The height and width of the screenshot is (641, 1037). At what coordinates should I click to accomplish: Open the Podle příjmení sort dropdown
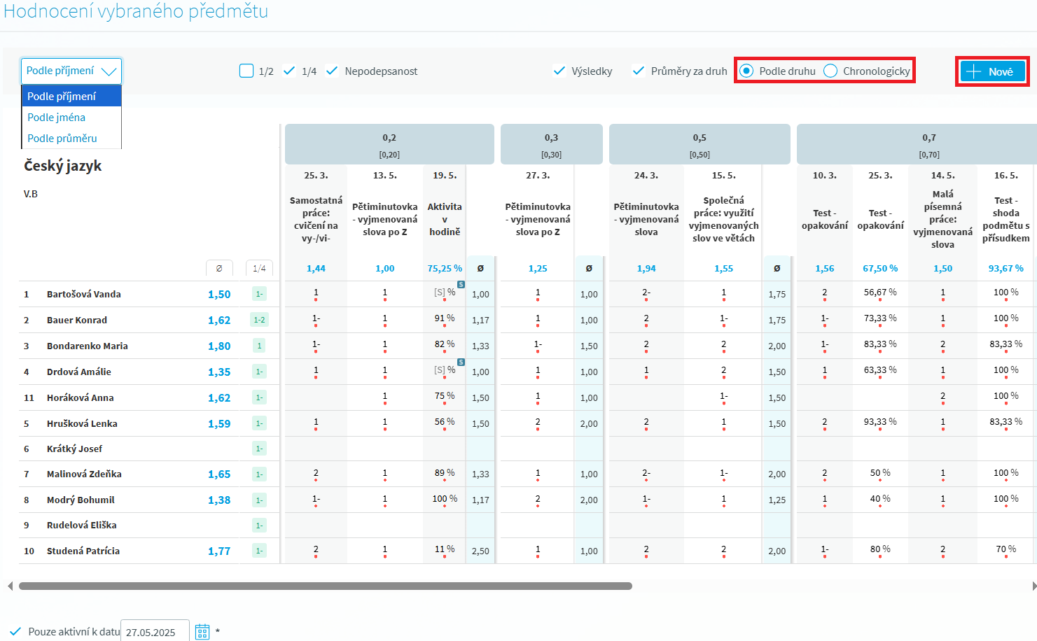tap(71, 71)
